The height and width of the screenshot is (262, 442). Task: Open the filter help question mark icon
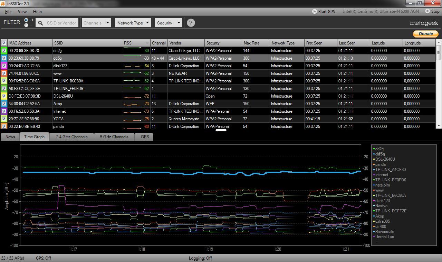pyautogui.click(x=191, y=23)
